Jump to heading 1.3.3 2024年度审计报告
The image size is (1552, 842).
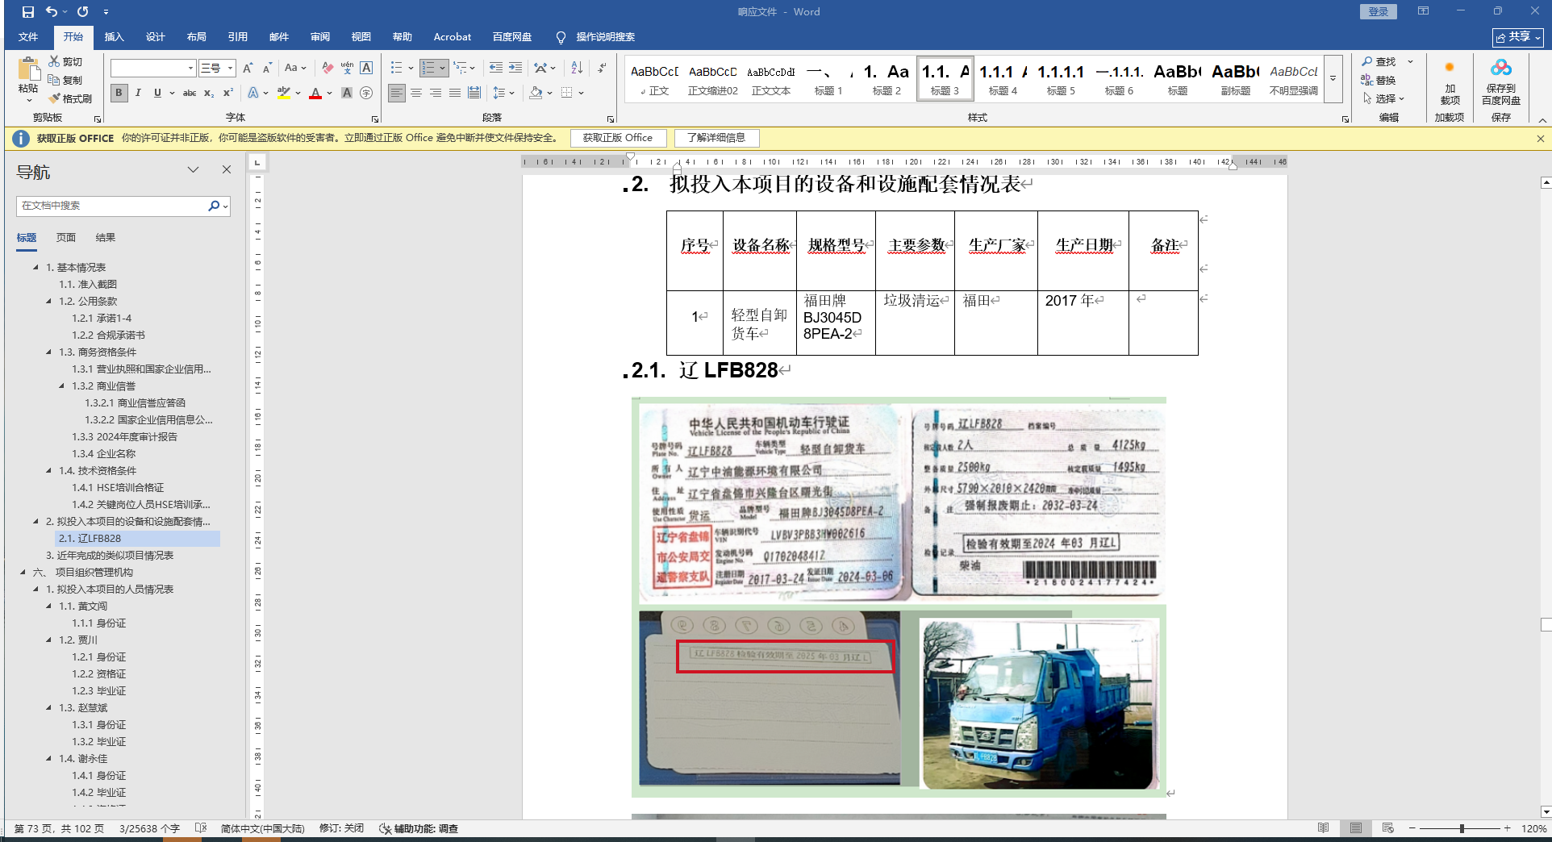tap(125, 437)
